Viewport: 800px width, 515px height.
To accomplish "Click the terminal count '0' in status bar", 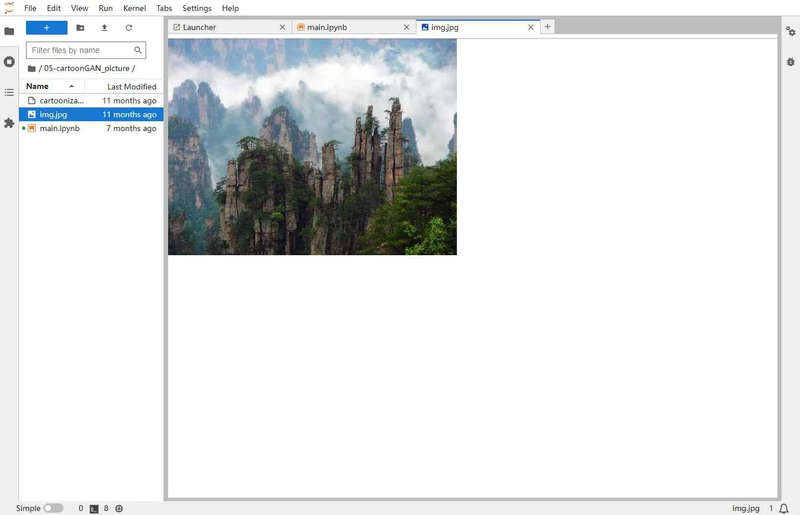I will (x=81, y=508).
